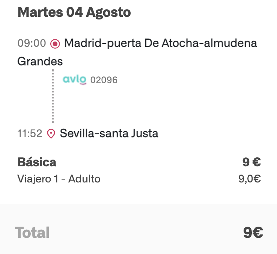Select Madrid-puerta De Atocha-almudena station name

tap(161, 43)
